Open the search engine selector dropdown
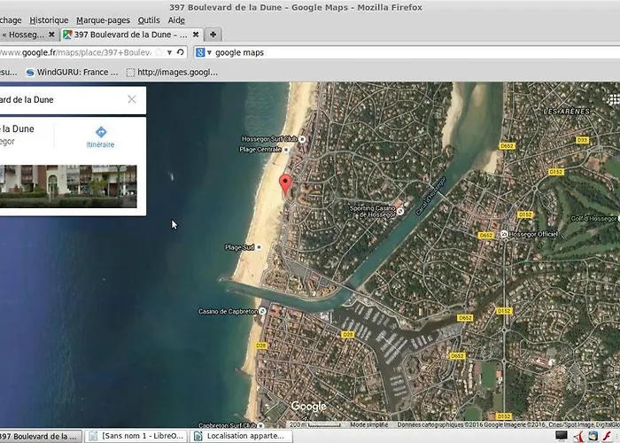Image resolution: width=620 pixels, height=443 pixels. pyautogui.click(x=204, y=53)
